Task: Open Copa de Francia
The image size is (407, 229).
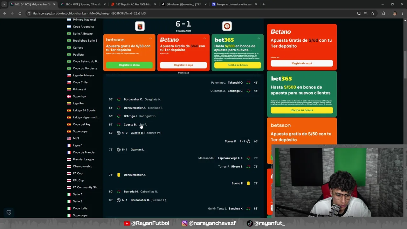Action: point(84,152)
